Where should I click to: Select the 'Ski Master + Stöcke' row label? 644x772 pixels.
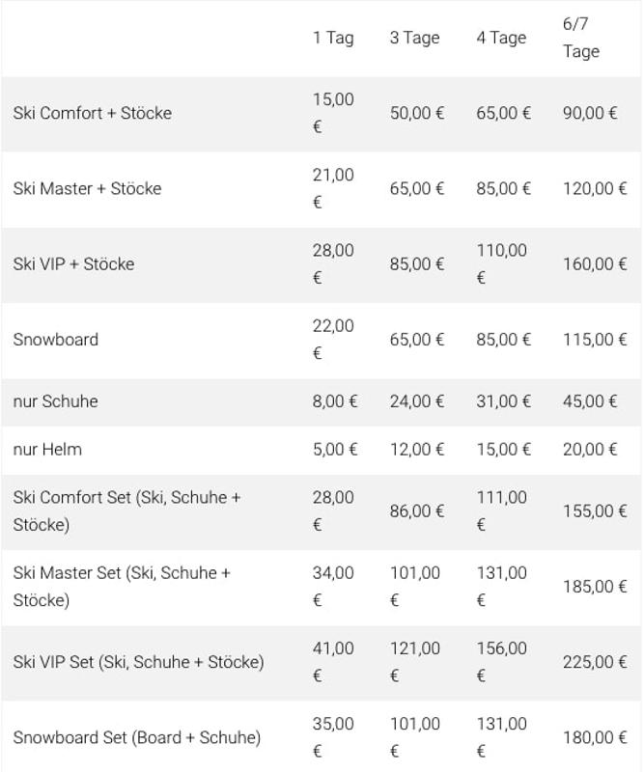pyautogui.click(x=87, y=188)
